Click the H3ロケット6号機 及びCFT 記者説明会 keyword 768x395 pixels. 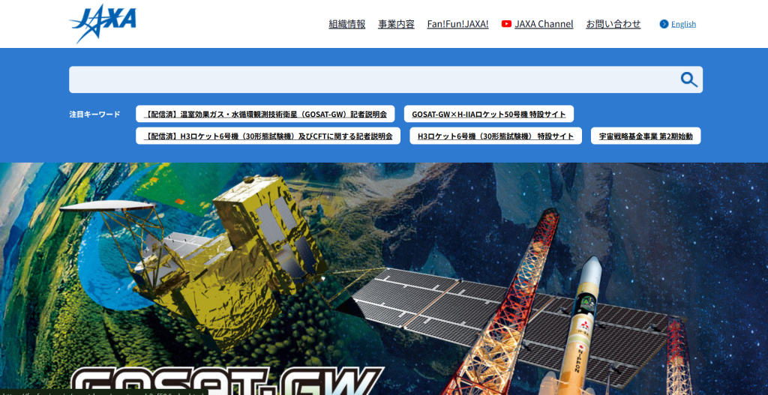point(268,136)
